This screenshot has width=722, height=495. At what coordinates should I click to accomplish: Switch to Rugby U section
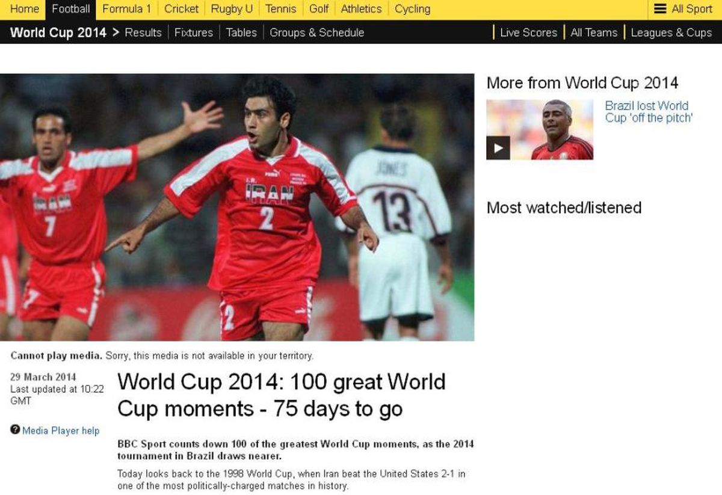pos(232,9)
